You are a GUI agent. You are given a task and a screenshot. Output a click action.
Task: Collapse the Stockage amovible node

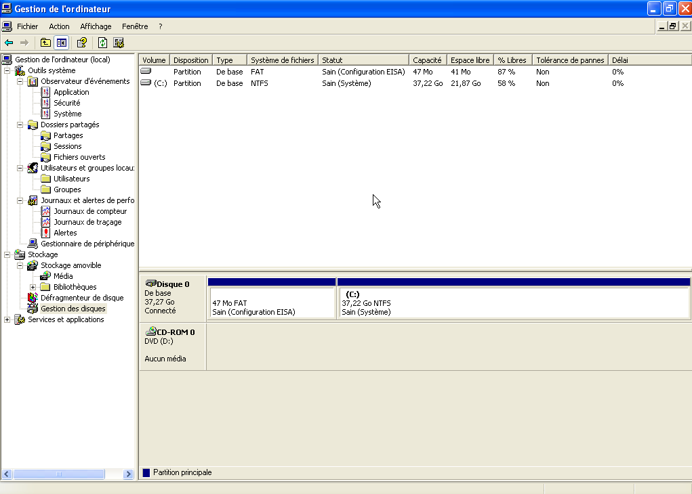pos(20,265)
